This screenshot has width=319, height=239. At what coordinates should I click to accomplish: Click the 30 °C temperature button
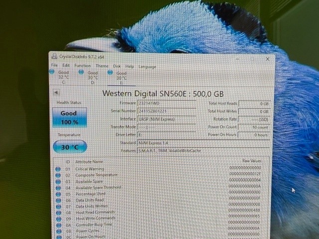point(69,147)
